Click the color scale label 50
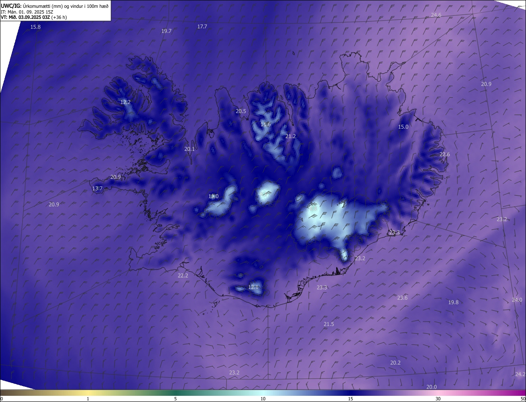This screenshot has width=526, height=402. (523, 399)
